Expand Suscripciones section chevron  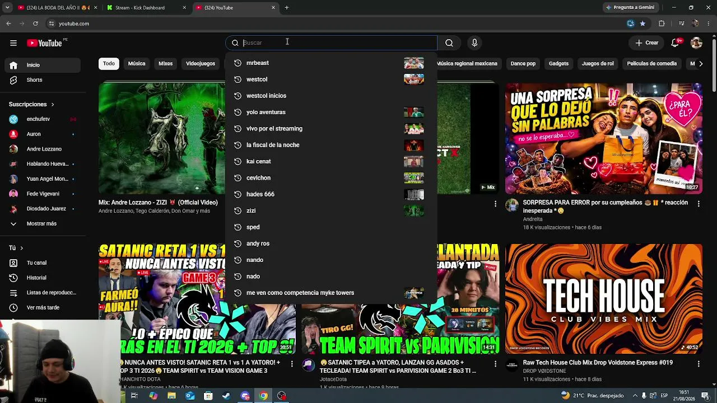click(x=53, y=105)
